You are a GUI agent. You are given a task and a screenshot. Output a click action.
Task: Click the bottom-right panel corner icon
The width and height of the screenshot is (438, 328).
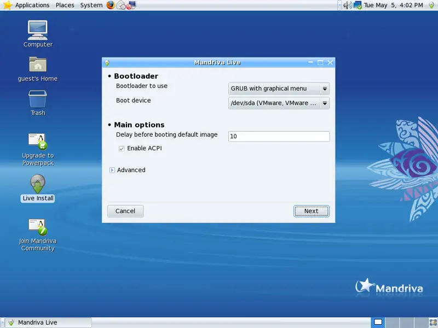coord(433,323)
